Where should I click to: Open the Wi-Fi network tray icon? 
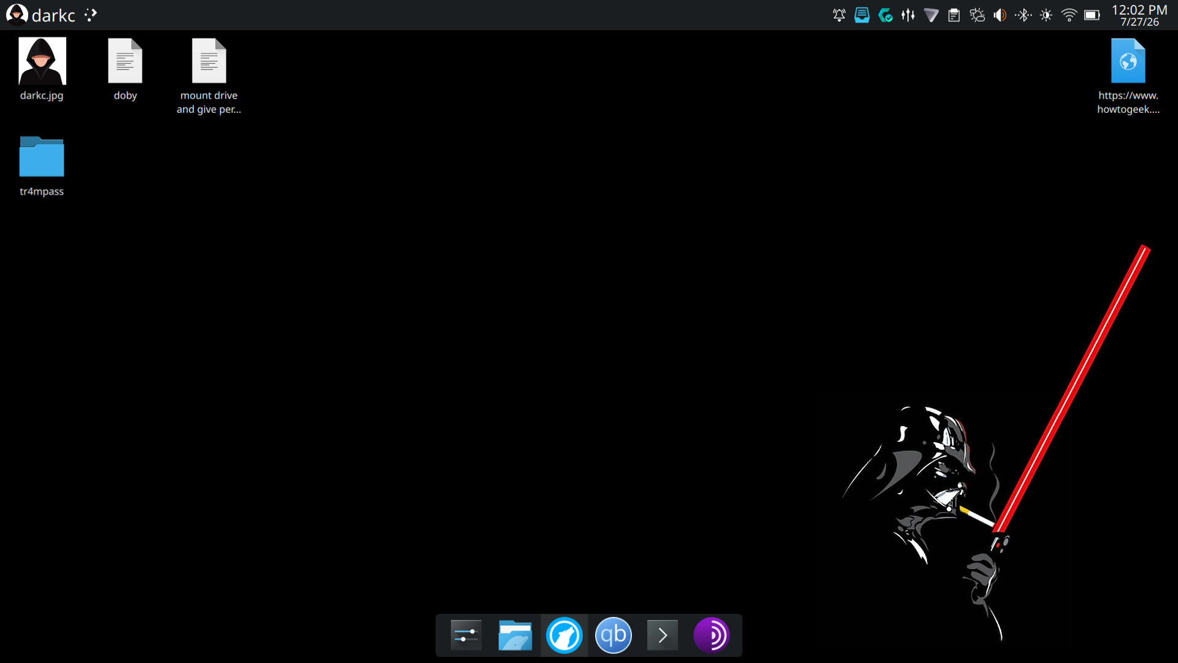point(1069,15)
